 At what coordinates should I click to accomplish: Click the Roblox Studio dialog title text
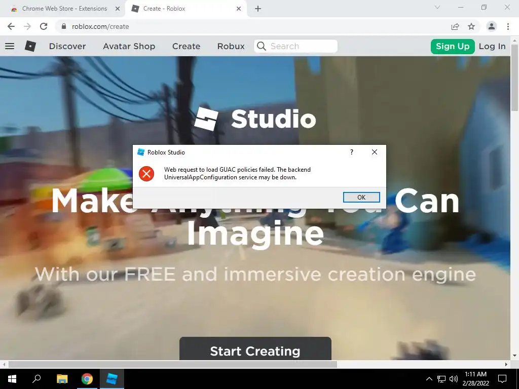point(166,152)
